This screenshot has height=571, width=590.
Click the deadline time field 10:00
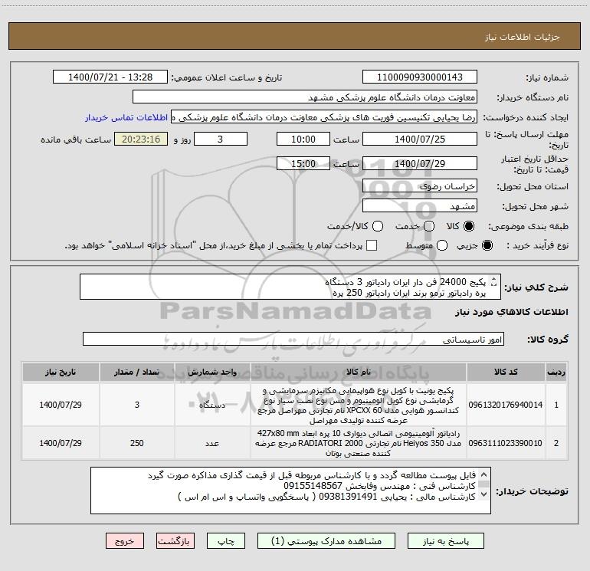(303, 139)
